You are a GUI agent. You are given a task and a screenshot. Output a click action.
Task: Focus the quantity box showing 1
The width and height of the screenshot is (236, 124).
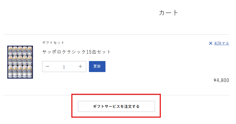tap(64, 67)
